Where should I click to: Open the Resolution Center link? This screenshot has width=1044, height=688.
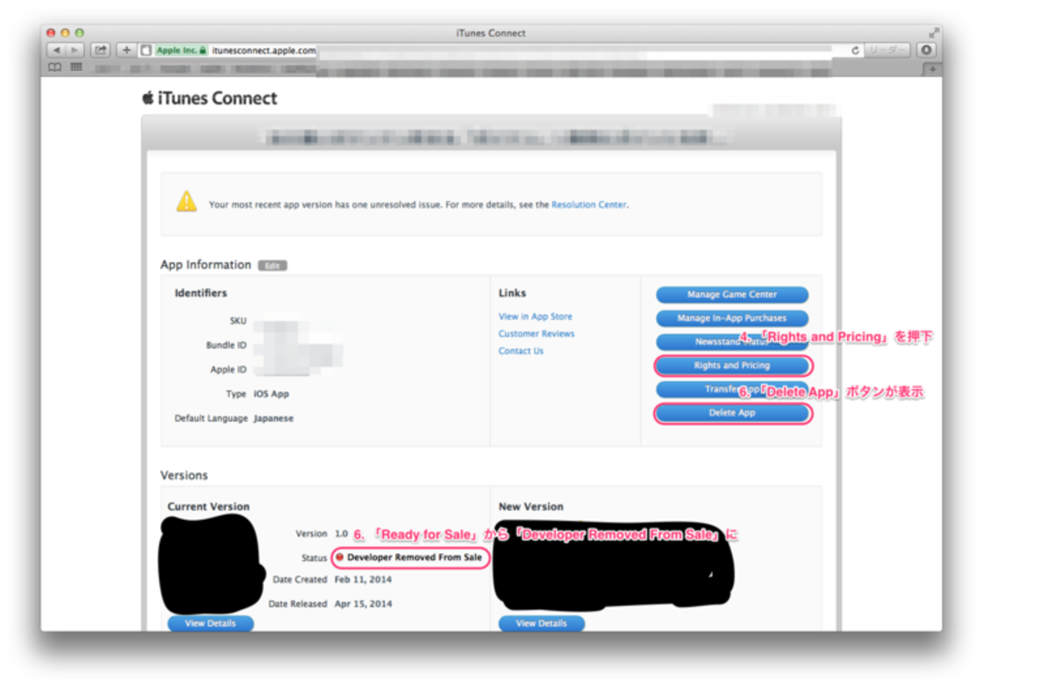coord(589,205)
